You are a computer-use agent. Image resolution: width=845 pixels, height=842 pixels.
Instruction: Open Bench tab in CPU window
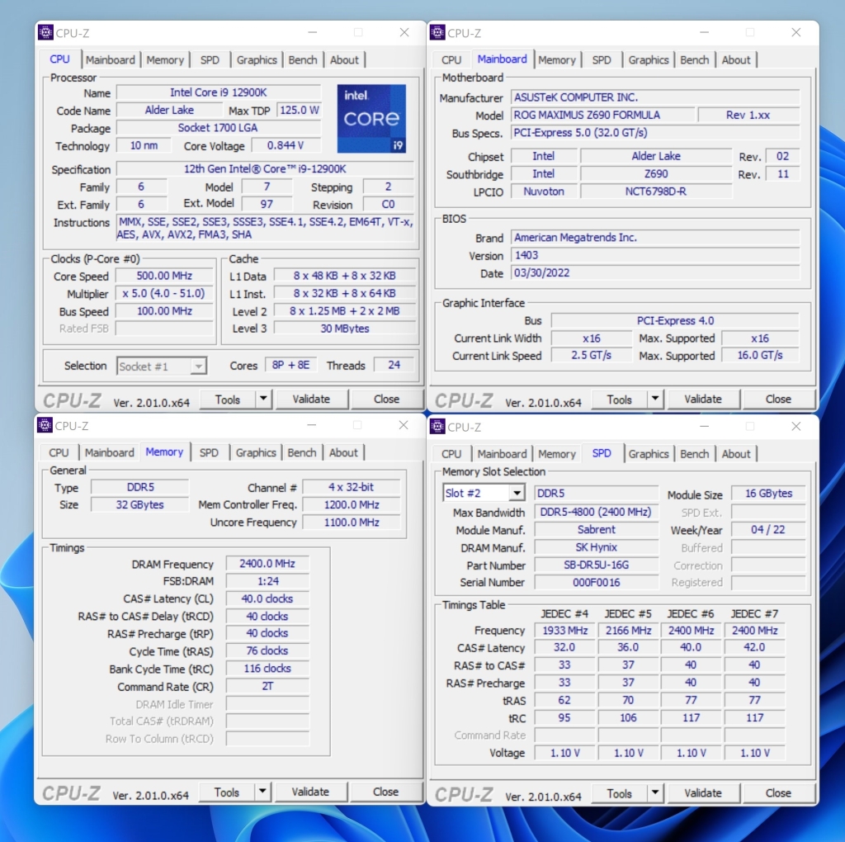303,59
